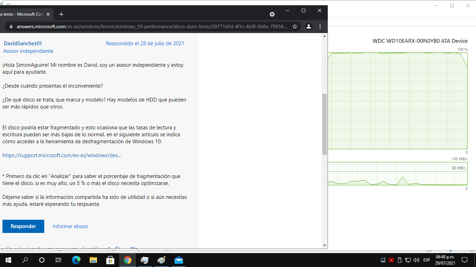Screen dimensions: 476x267
Task: Click the '100 MB/s' graph label
Action: point(460,159)
